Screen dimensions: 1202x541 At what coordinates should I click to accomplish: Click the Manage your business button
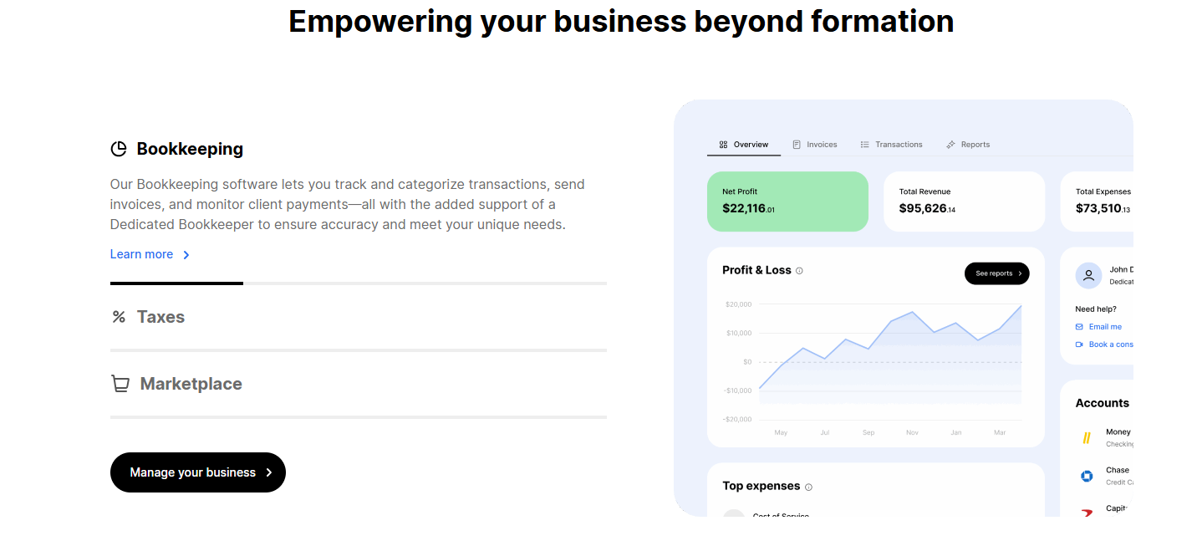[x=198, y=472]
